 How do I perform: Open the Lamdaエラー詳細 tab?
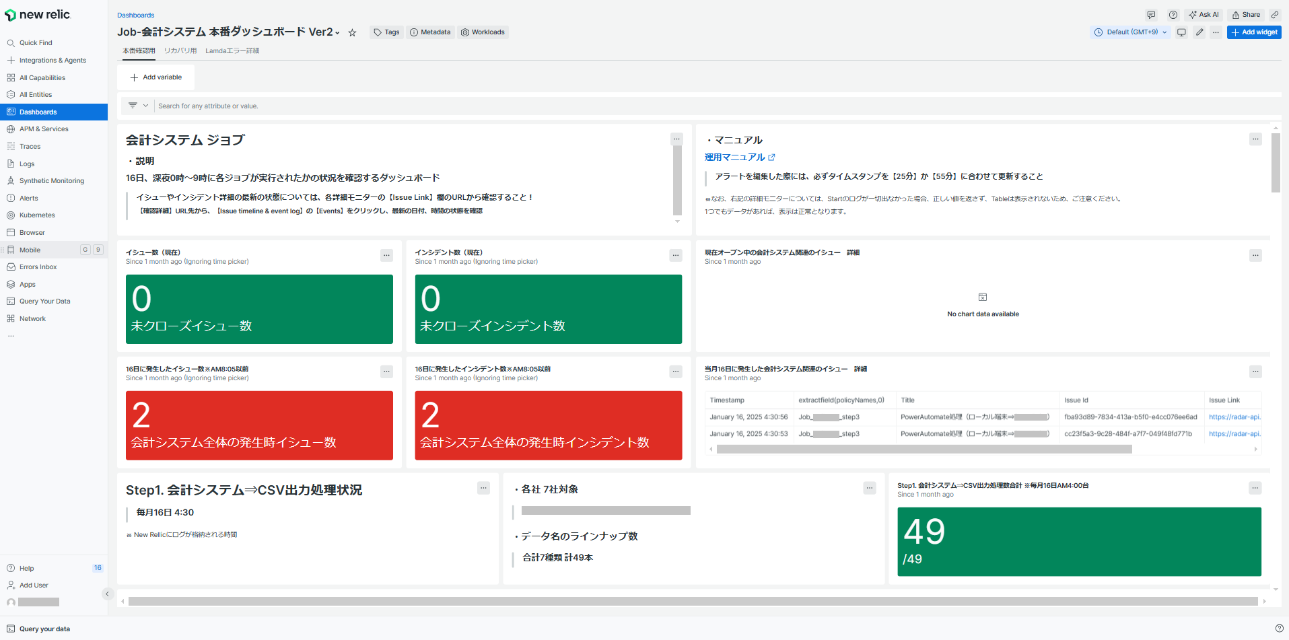(232, 50)
